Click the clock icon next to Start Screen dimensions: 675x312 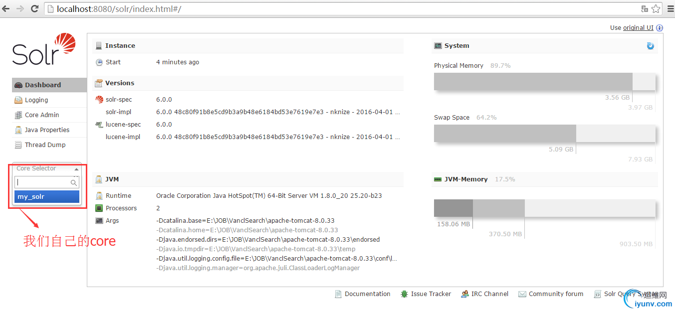(x=99, y=62)
